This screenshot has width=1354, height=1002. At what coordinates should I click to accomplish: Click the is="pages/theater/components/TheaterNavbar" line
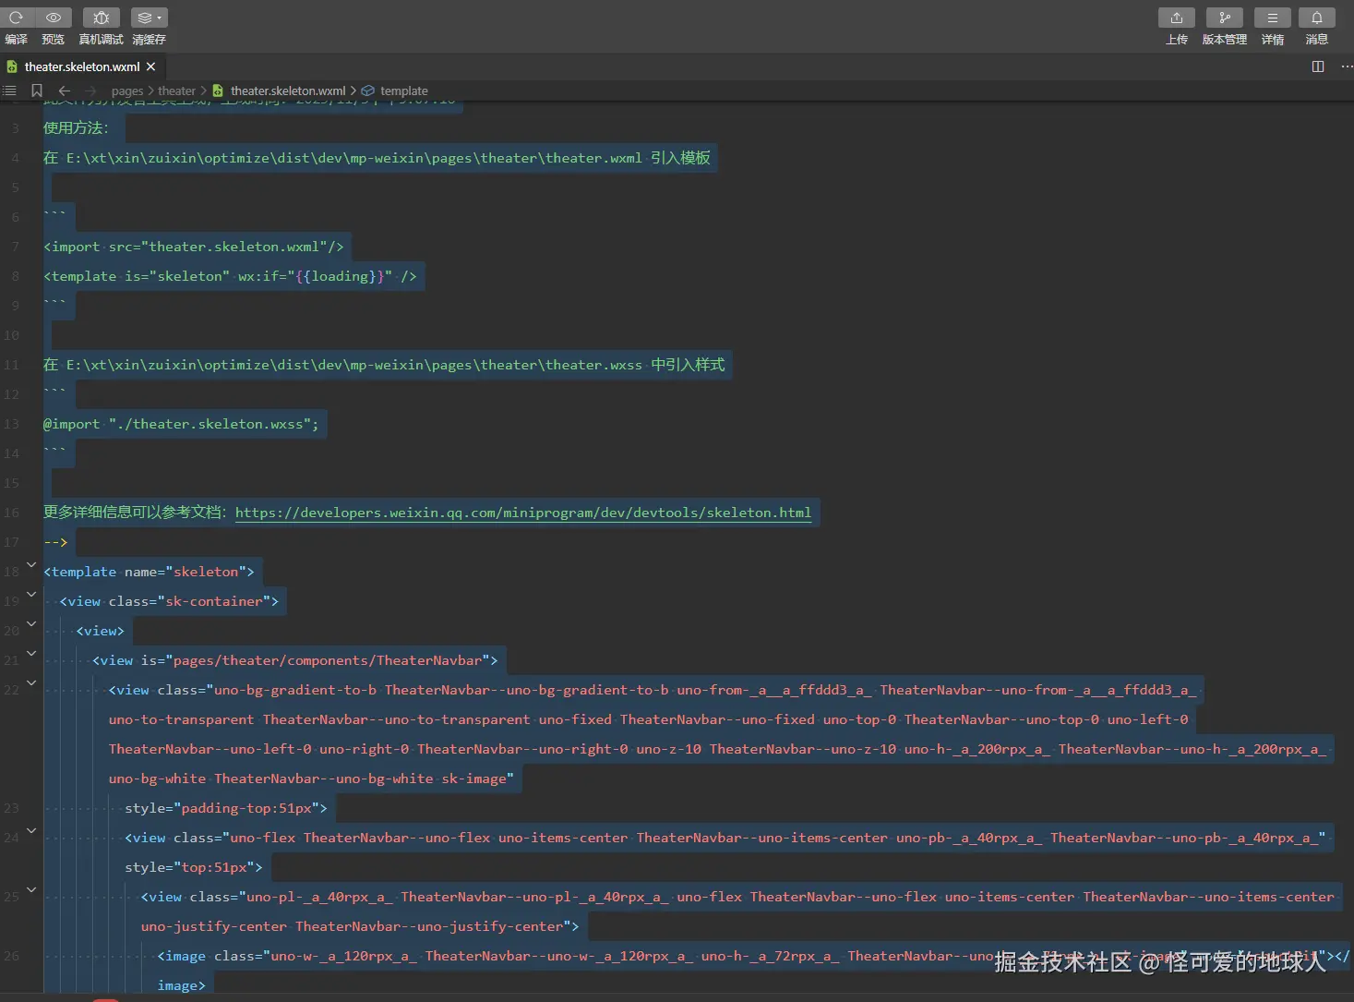pyautogui.click(x=295, y=660)
